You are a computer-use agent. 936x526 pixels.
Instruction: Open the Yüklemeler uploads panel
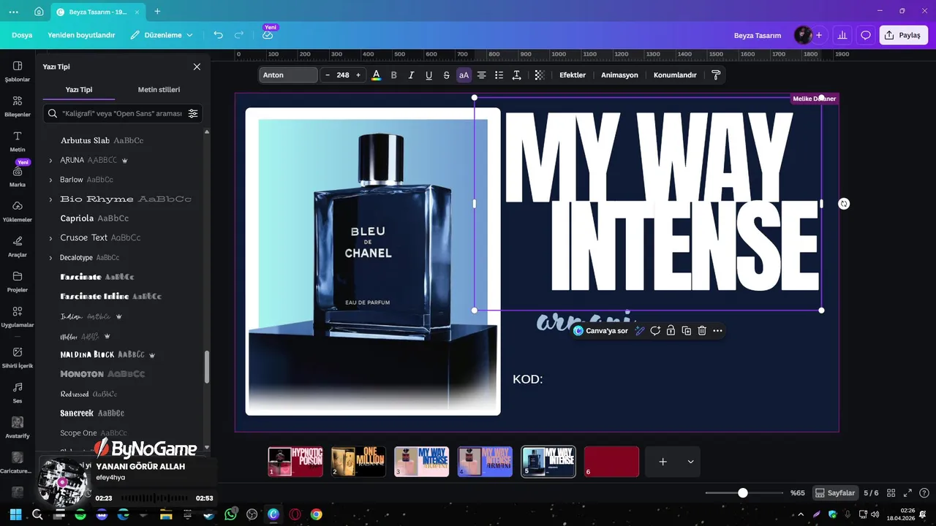pos(18,211)
